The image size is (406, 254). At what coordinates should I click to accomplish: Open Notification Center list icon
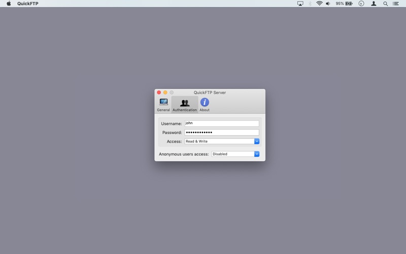tap(396, 4)
